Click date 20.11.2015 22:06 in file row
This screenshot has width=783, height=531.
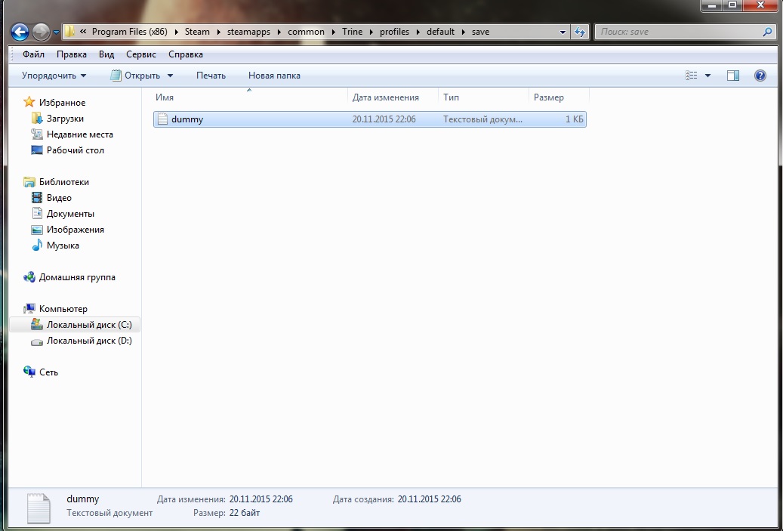pos(384,119)
